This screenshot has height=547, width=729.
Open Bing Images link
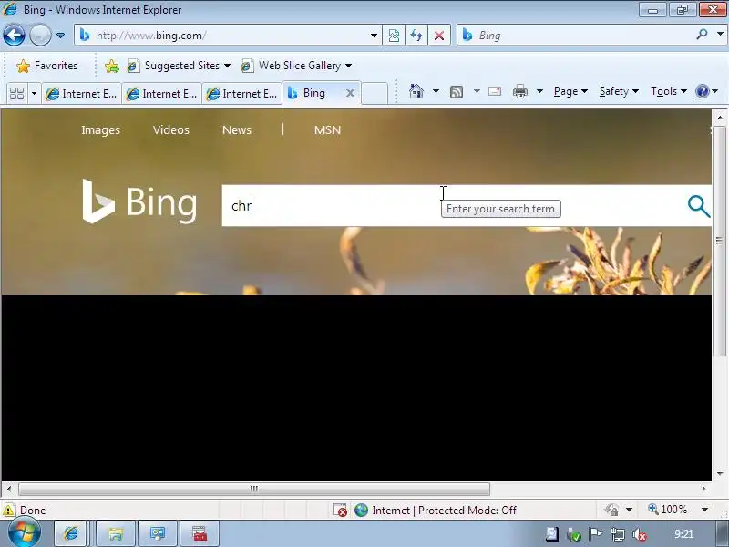101,129
